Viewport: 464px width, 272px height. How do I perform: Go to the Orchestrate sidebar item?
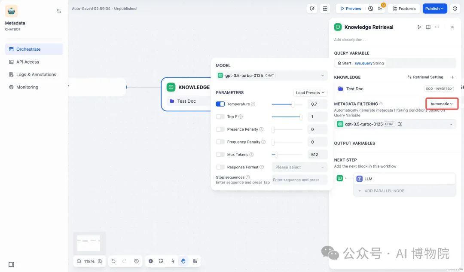pos(34,49)
